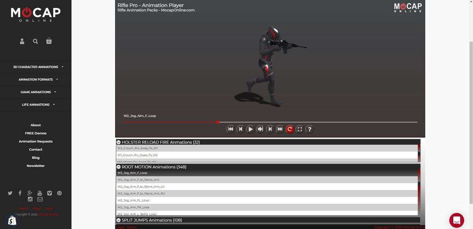
Task: Open the Google Plus social link
Action: tap(30, 193)
